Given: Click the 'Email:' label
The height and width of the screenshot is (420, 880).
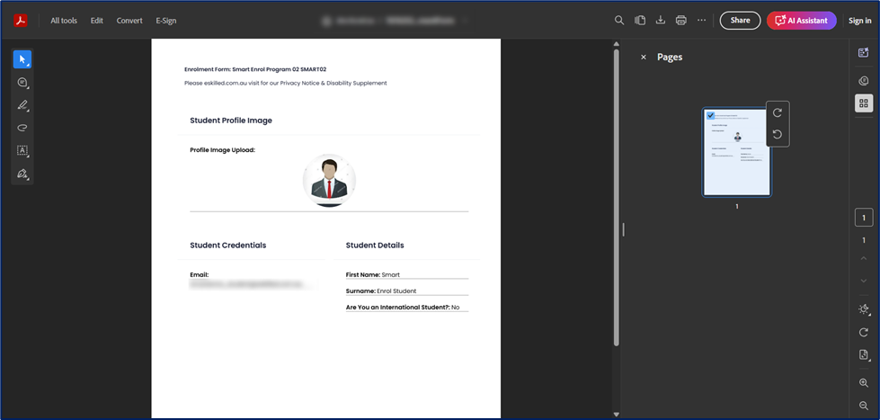Looking at the screenshot, I should (200, 275).
